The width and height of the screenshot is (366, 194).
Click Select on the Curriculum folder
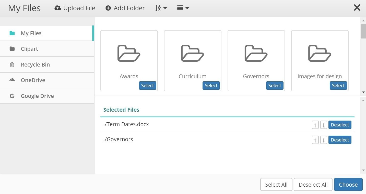[211, 86]
